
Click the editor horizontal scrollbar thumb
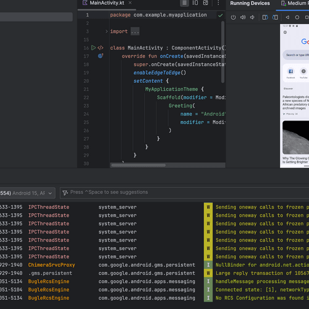(138, 165)
